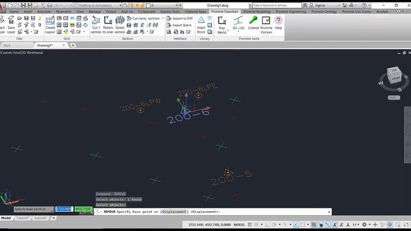Switch to the Layout1 tab

tap(22, 218)
